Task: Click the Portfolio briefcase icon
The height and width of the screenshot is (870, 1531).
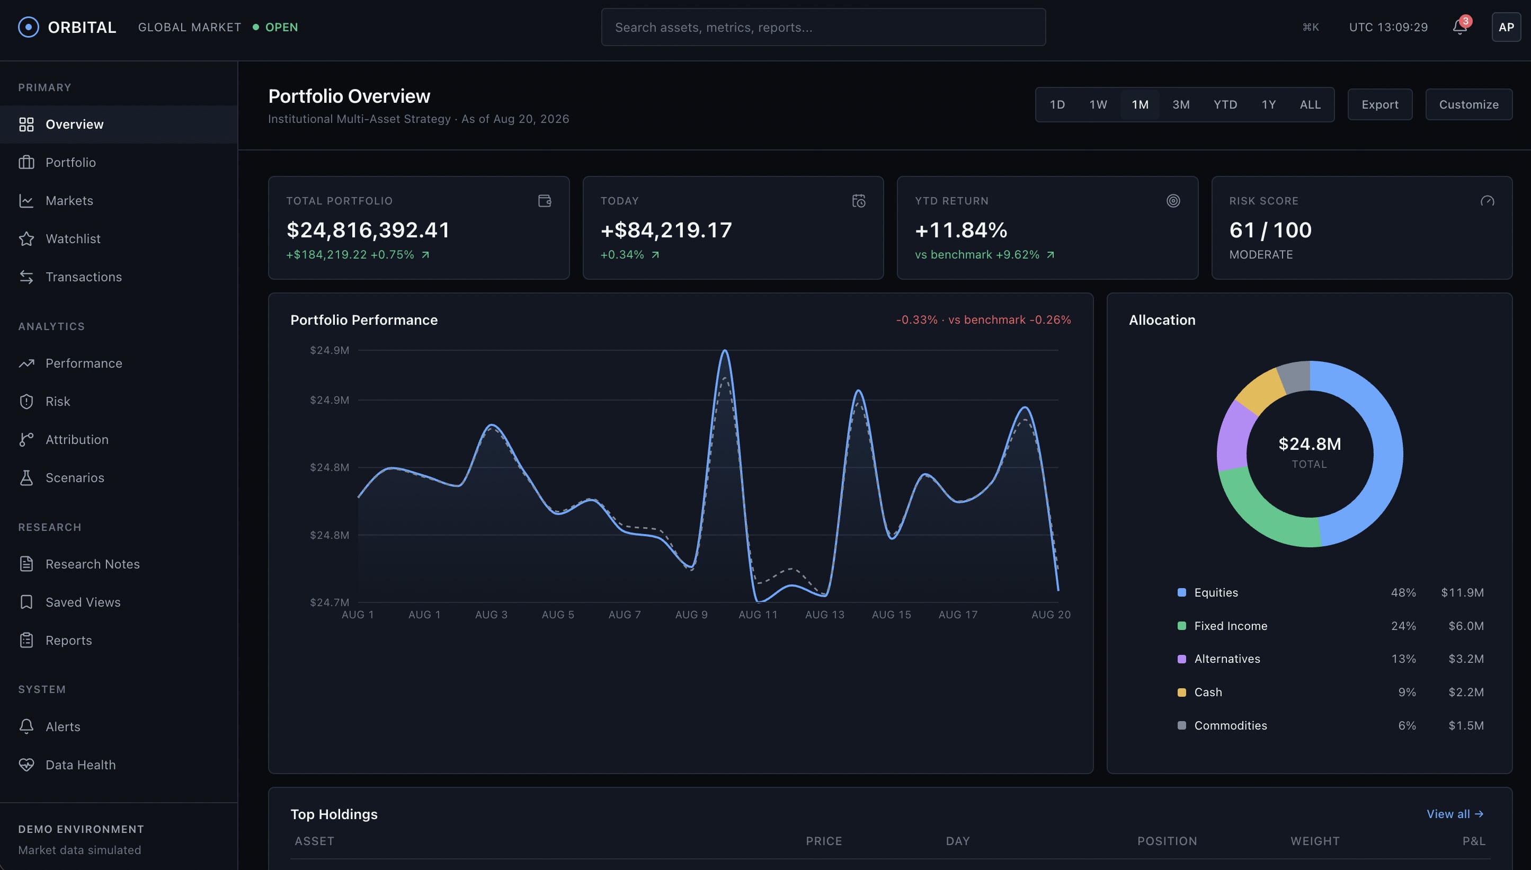Action: [26, 163]
